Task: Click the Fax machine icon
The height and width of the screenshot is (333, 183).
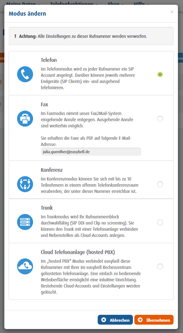Action: tap(25, 119)
